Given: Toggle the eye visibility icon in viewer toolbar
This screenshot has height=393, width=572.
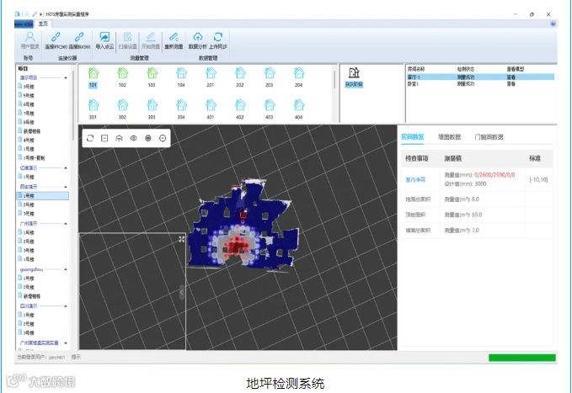Looking at the screenshot, I should tap(133, 138).
